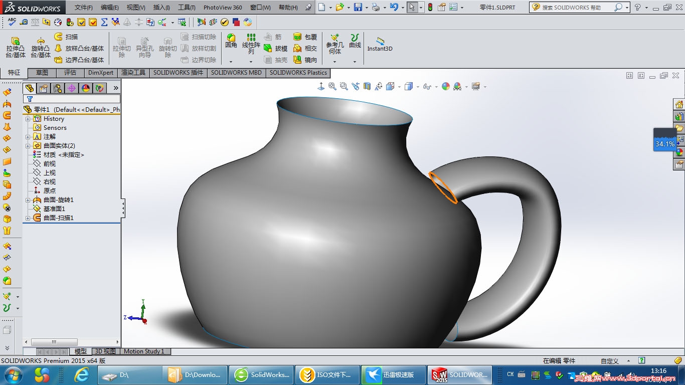Switch to the 3D 视图 tab
685x385 pixels.
(x=105, y=351)
